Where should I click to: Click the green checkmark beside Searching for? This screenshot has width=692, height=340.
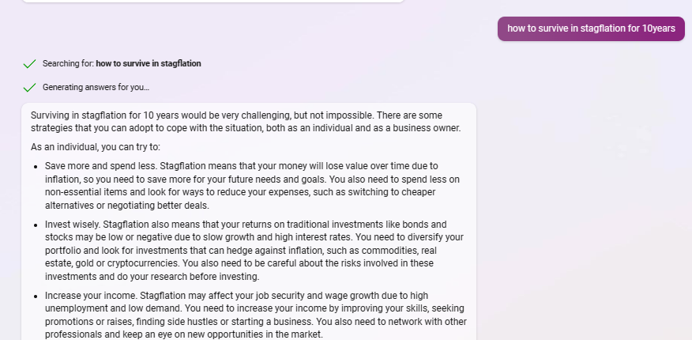tap(30, 63)
